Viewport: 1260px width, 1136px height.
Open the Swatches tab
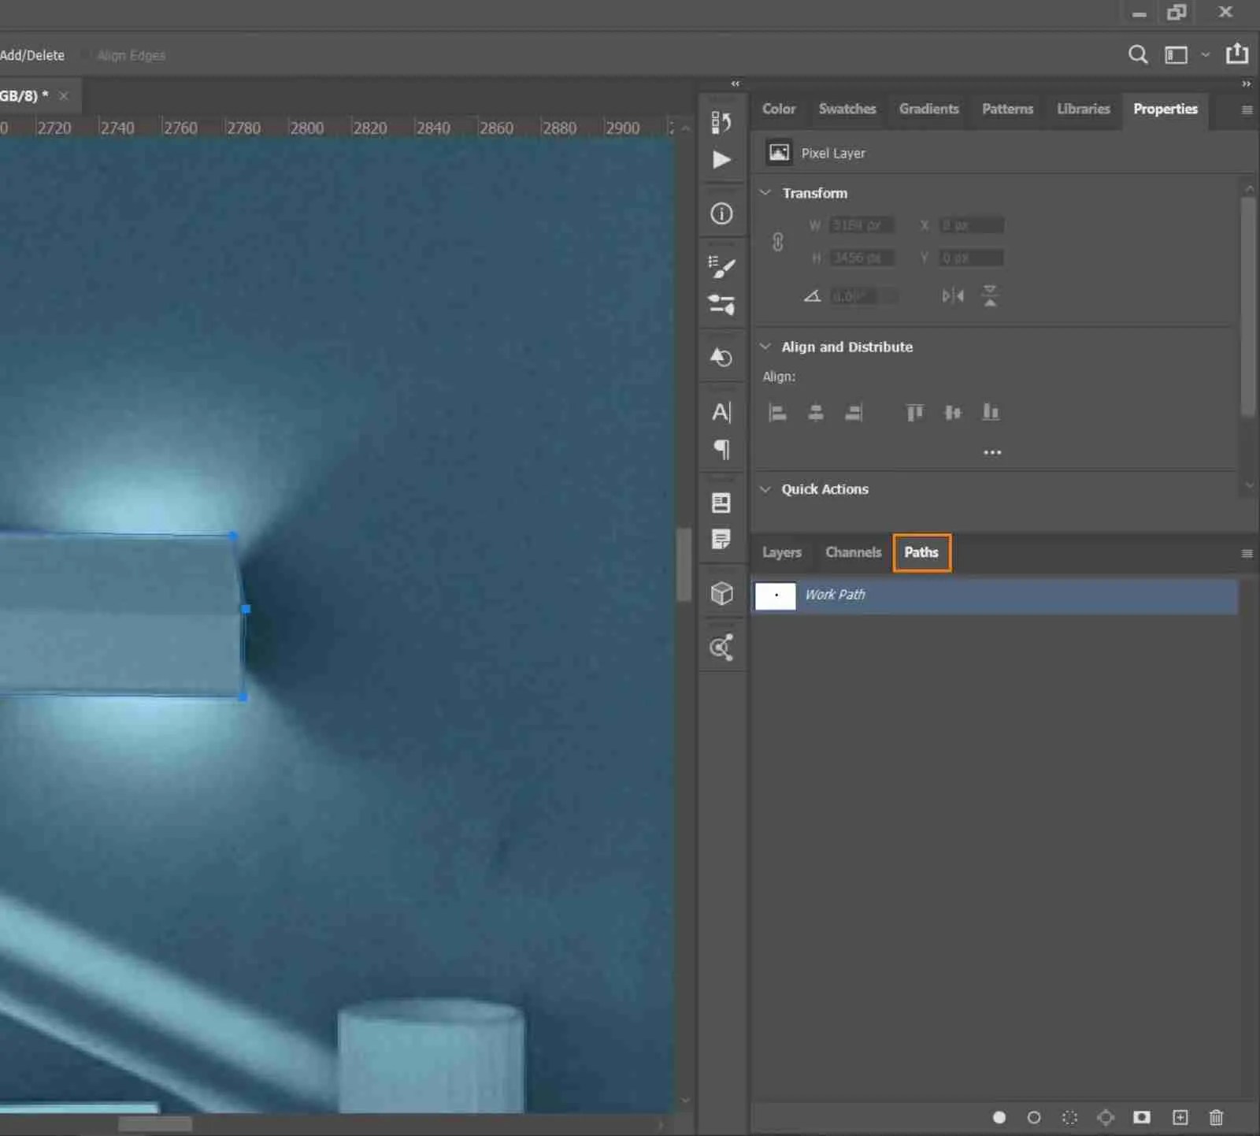[x=847, y=109]
